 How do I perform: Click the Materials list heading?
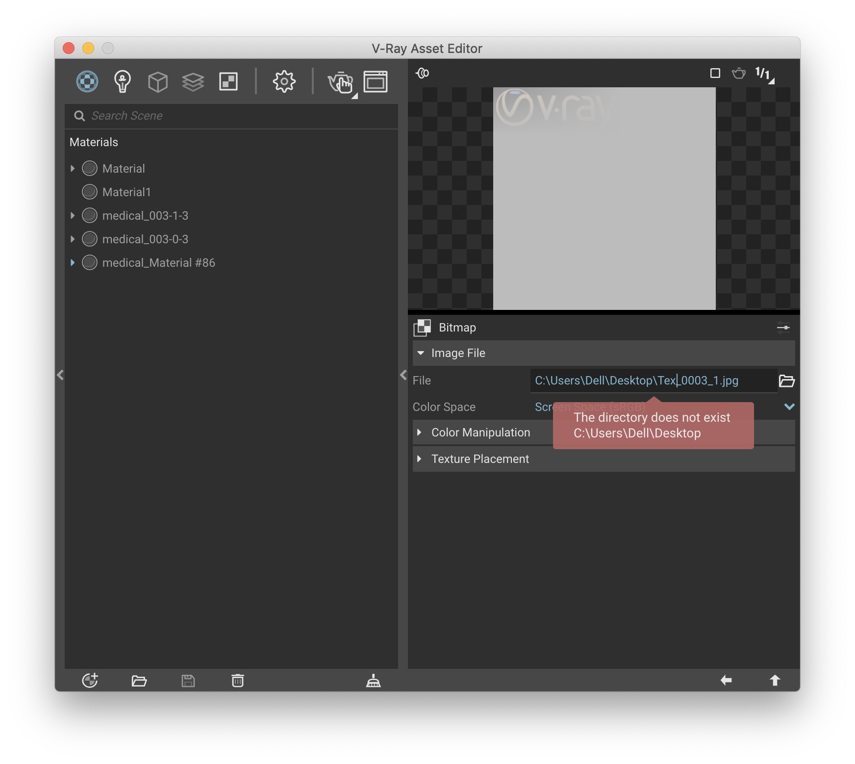[94, 142]
